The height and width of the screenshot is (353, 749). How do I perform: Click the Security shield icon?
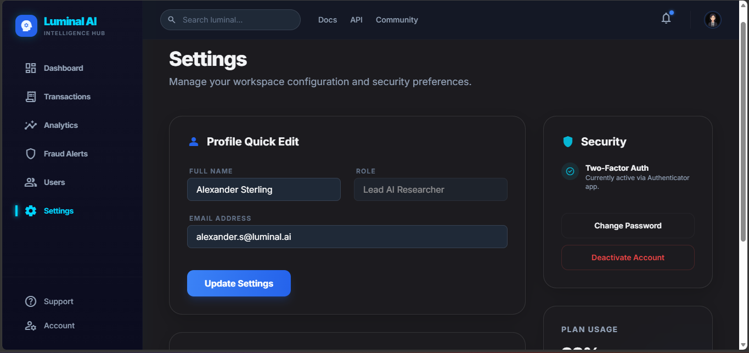[x=568, y=142]
